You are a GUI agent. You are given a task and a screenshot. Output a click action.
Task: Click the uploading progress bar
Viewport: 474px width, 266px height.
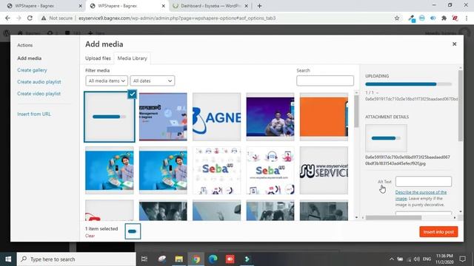click(408, 84)
